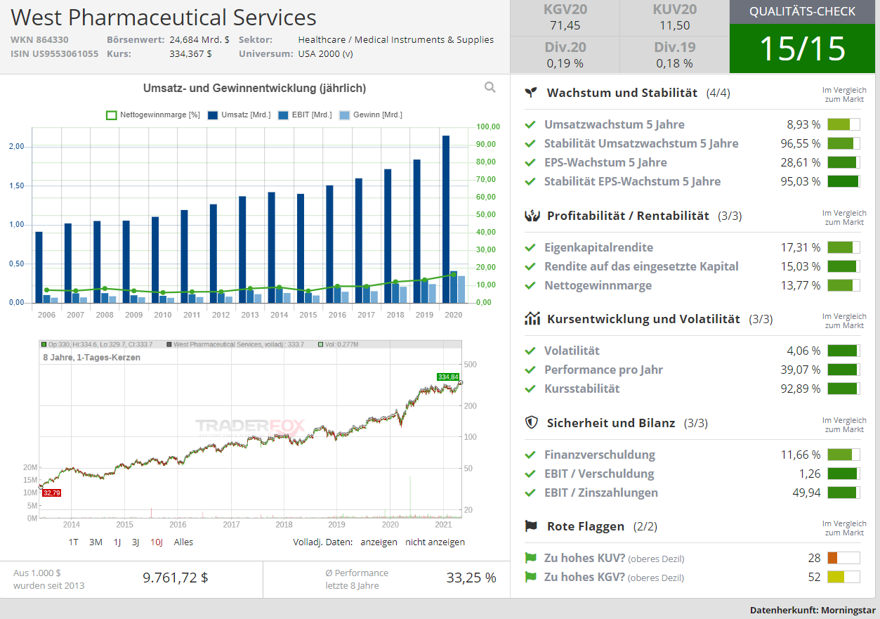
Task: Toggle EBIT [Mrd.] series in chart legend
Action: point(305,115)
